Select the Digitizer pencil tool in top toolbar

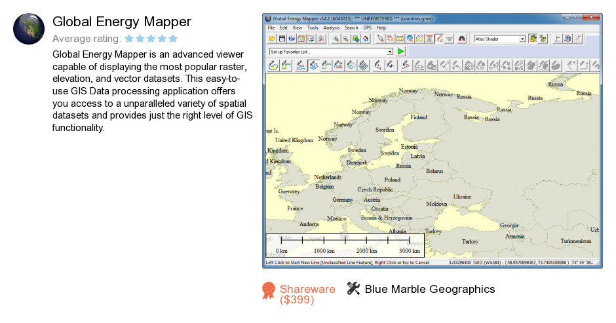pyautogui.click(x=439, y=39)
